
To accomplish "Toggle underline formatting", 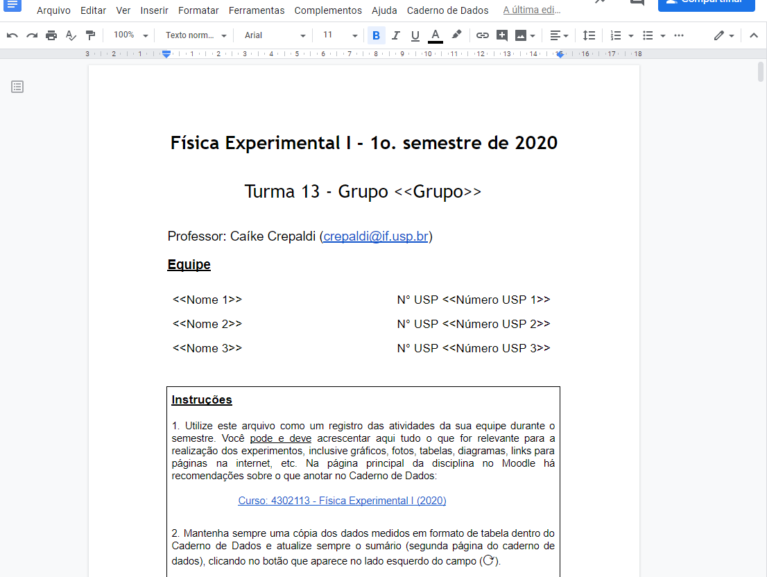I will [x=415, y=35].
